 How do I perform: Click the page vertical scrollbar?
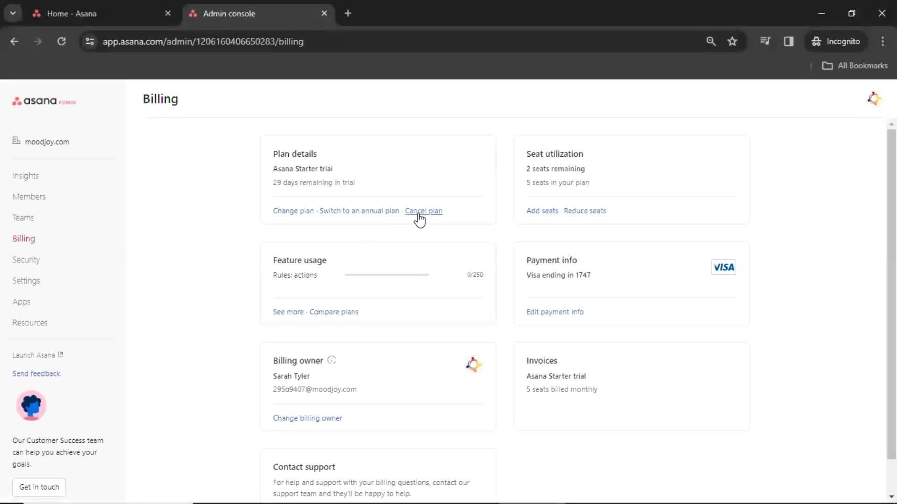(x=891, y=294)
